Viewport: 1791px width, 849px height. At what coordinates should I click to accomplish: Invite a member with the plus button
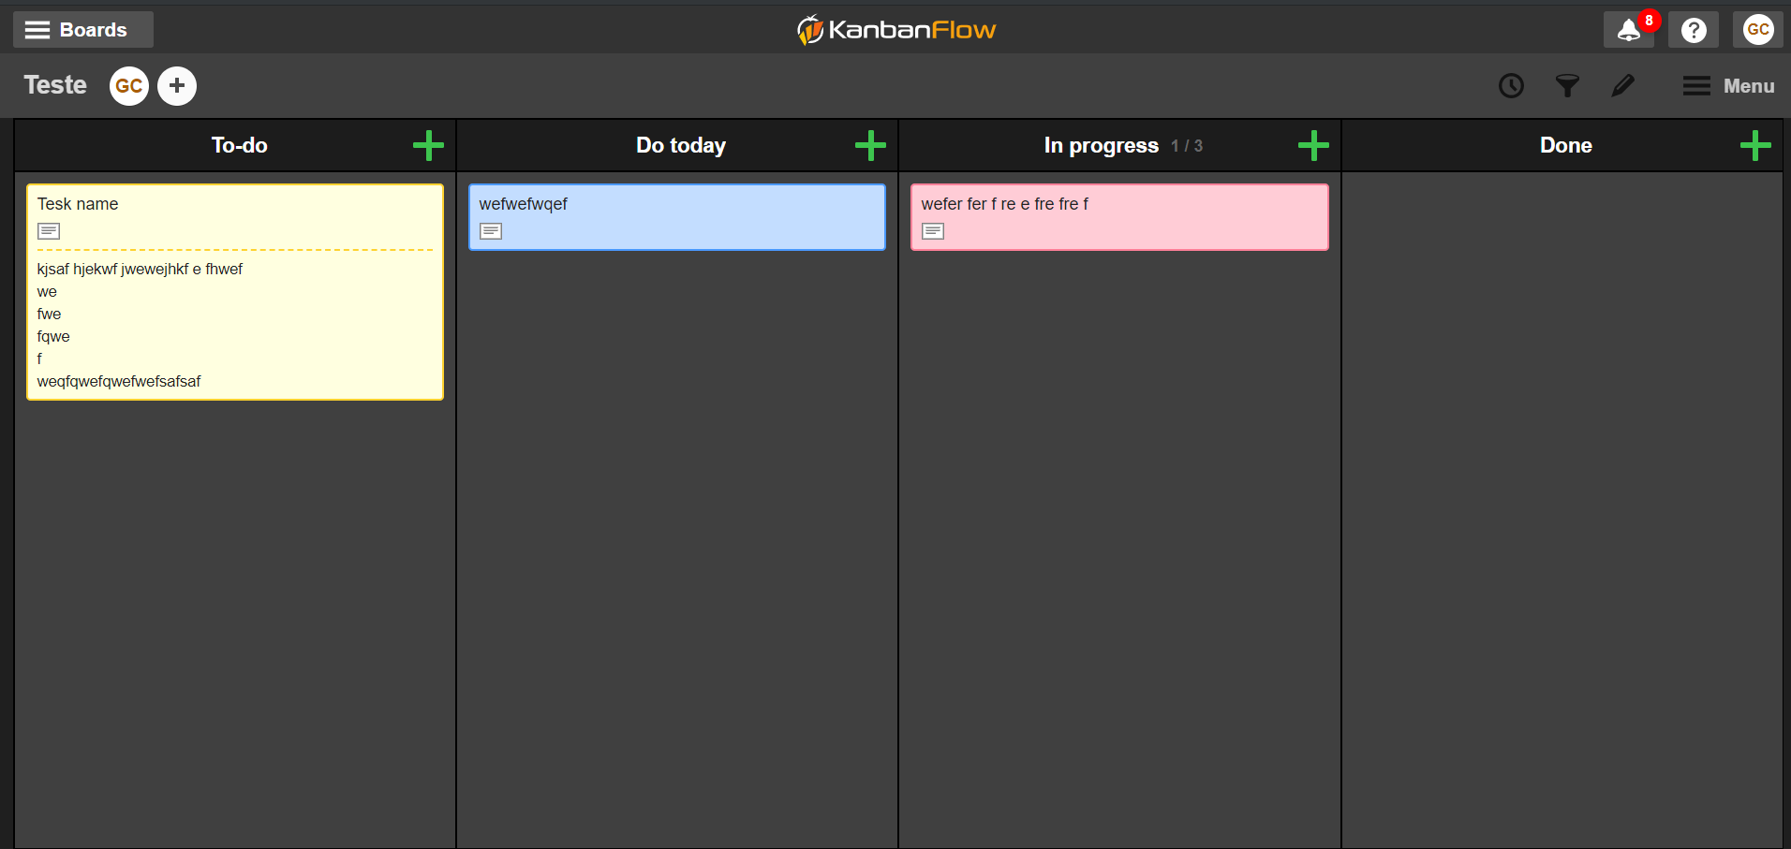[177, 85]
